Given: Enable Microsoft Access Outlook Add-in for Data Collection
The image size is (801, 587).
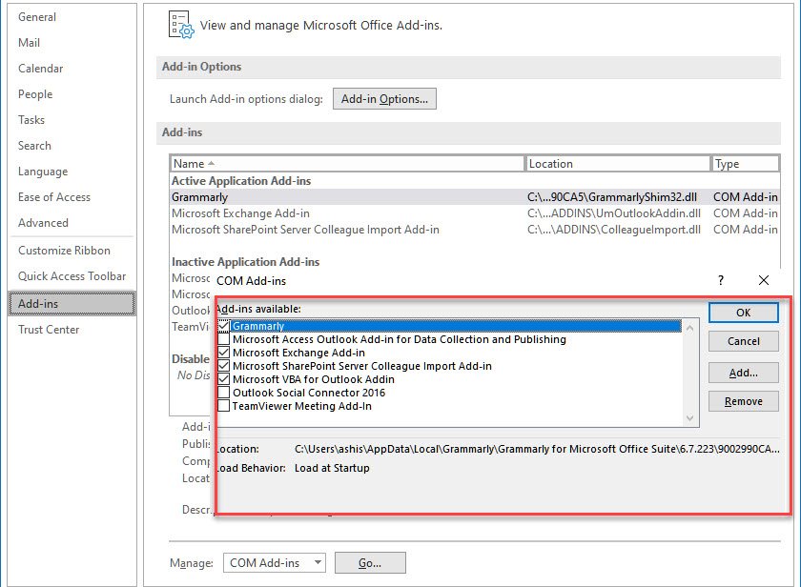Looking at the screenshot, I should (x=223, y=339).
